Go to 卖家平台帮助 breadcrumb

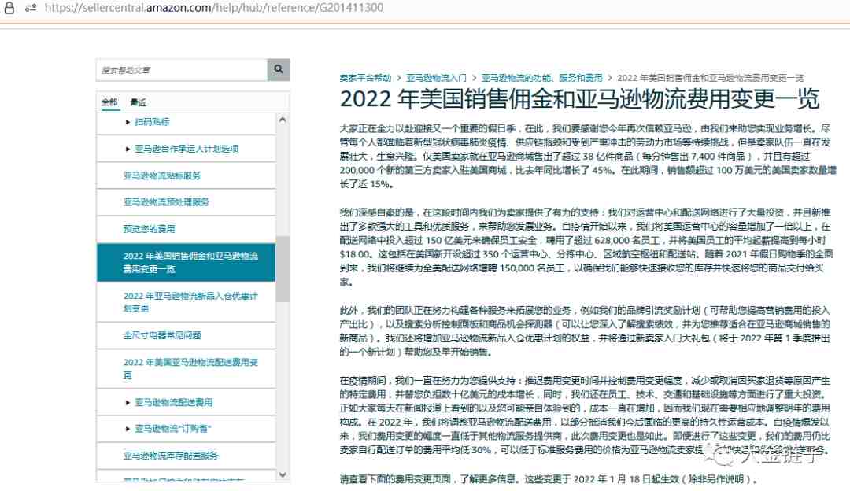point(365,78)
